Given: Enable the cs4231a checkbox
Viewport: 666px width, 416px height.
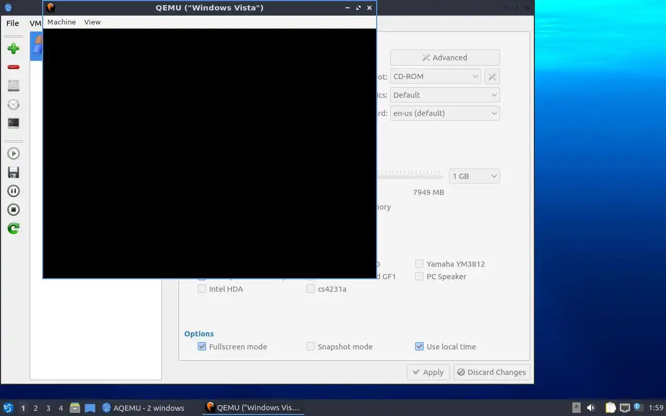Looking at the screenshot, I should tap(311, 289).
